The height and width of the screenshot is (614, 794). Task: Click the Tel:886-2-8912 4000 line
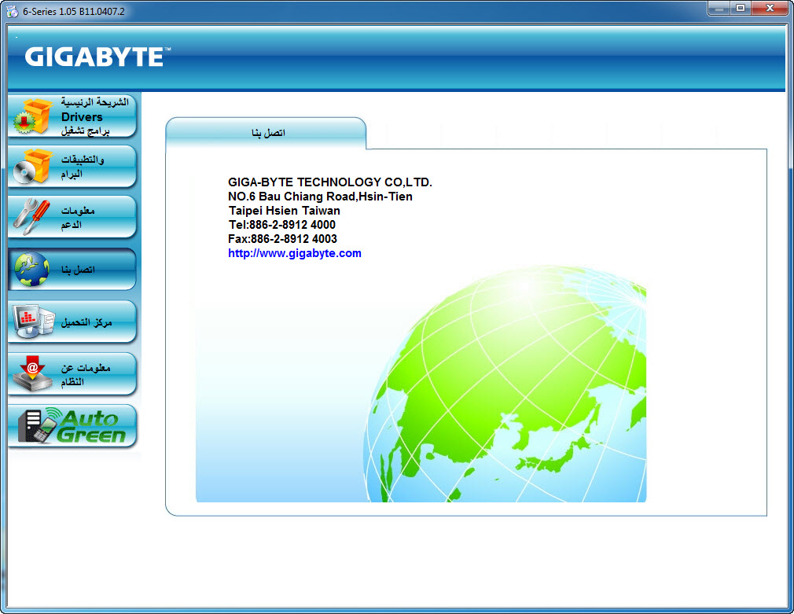click(281, 224)
